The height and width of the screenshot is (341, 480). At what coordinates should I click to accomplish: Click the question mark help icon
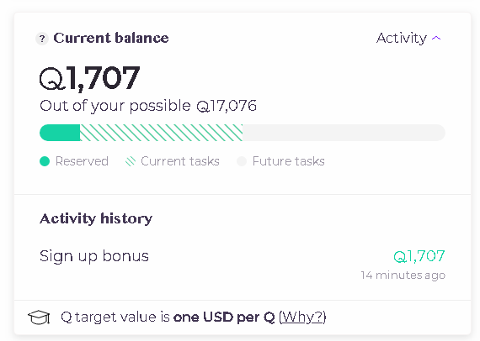(42, 39)
